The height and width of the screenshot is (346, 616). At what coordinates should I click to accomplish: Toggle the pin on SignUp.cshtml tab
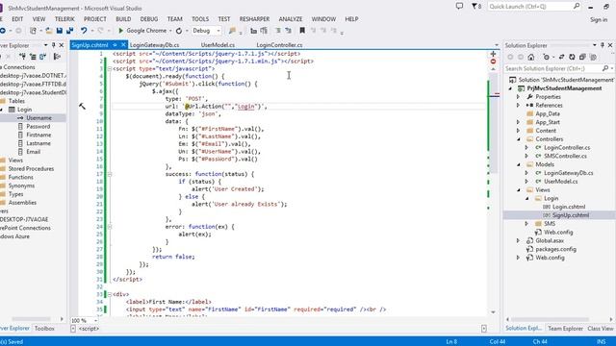point(115,45)
